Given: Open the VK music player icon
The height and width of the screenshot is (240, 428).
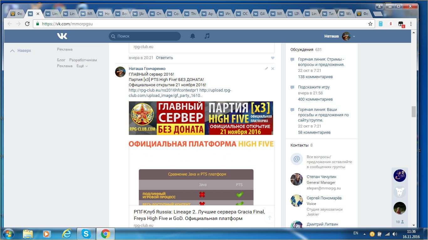Looking at the screenshot, I should click(207, 36).
